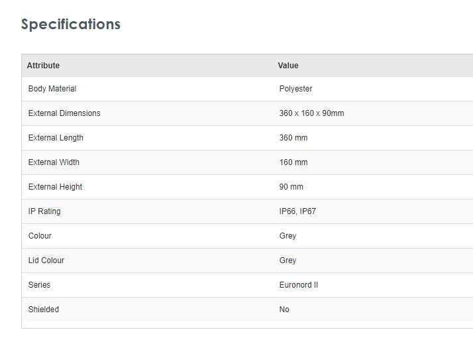Click the Lid Colour attribute label

tap(46, 260)
